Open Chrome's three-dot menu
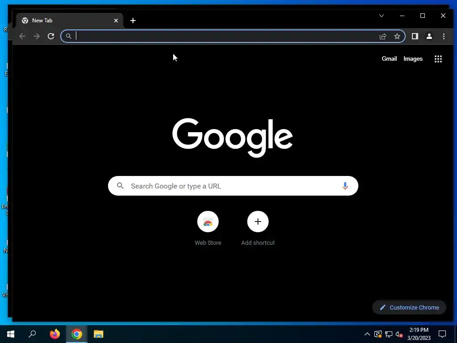The height and width of the screenshot is (343, 457). tap(444, 36)
